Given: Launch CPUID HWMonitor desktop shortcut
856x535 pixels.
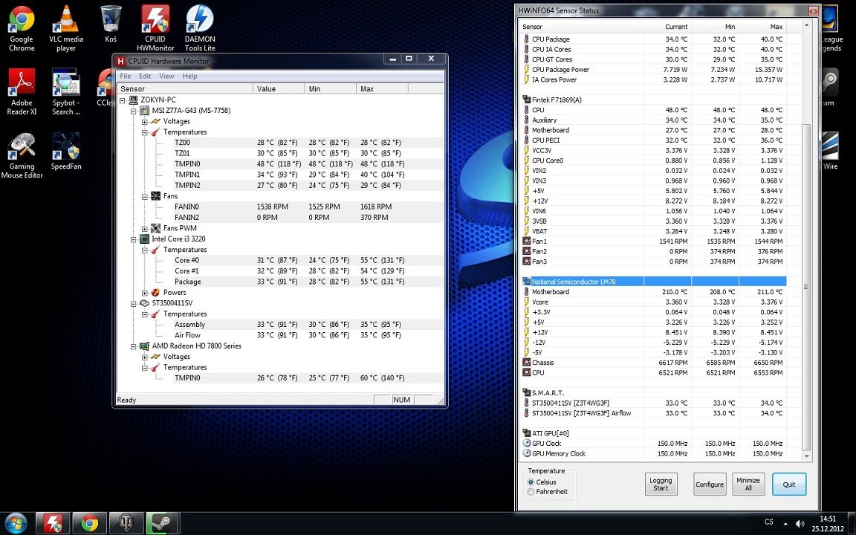Looking at the screenshot, I should pyautogui.click(x=155, y=28).
